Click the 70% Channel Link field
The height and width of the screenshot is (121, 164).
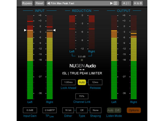(x=82, y=96)
